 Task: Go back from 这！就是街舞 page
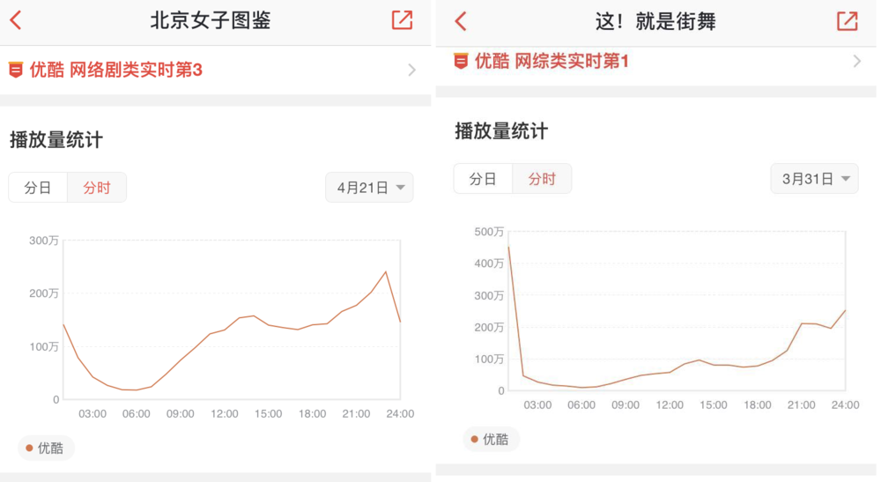[461, 21]
